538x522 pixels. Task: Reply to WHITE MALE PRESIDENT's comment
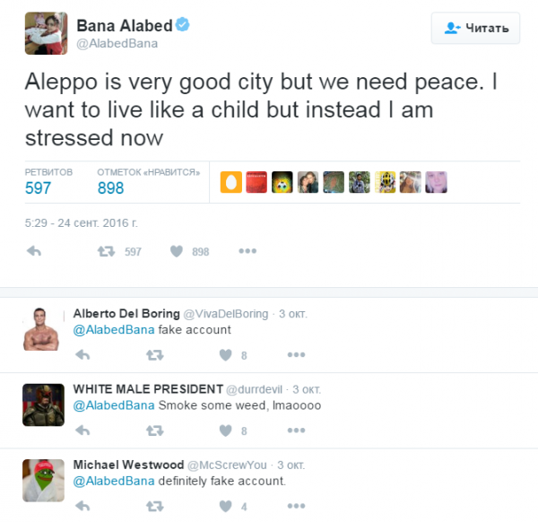point(82,431)
